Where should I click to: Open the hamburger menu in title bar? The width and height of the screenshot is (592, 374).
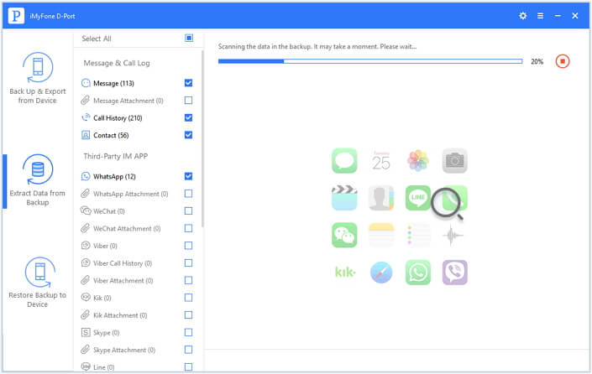[540, 16]
